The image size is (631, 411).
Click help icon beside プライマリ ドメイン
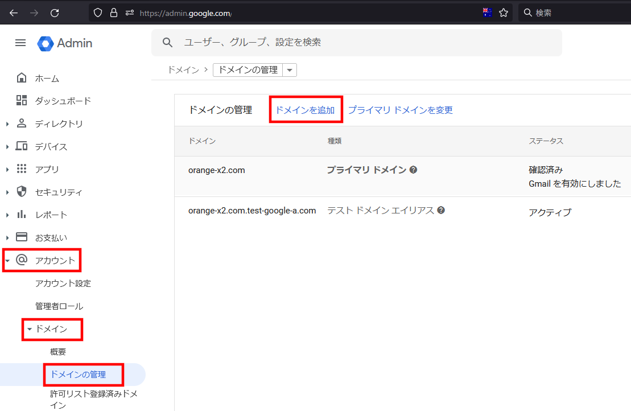[x=414, y=170]
